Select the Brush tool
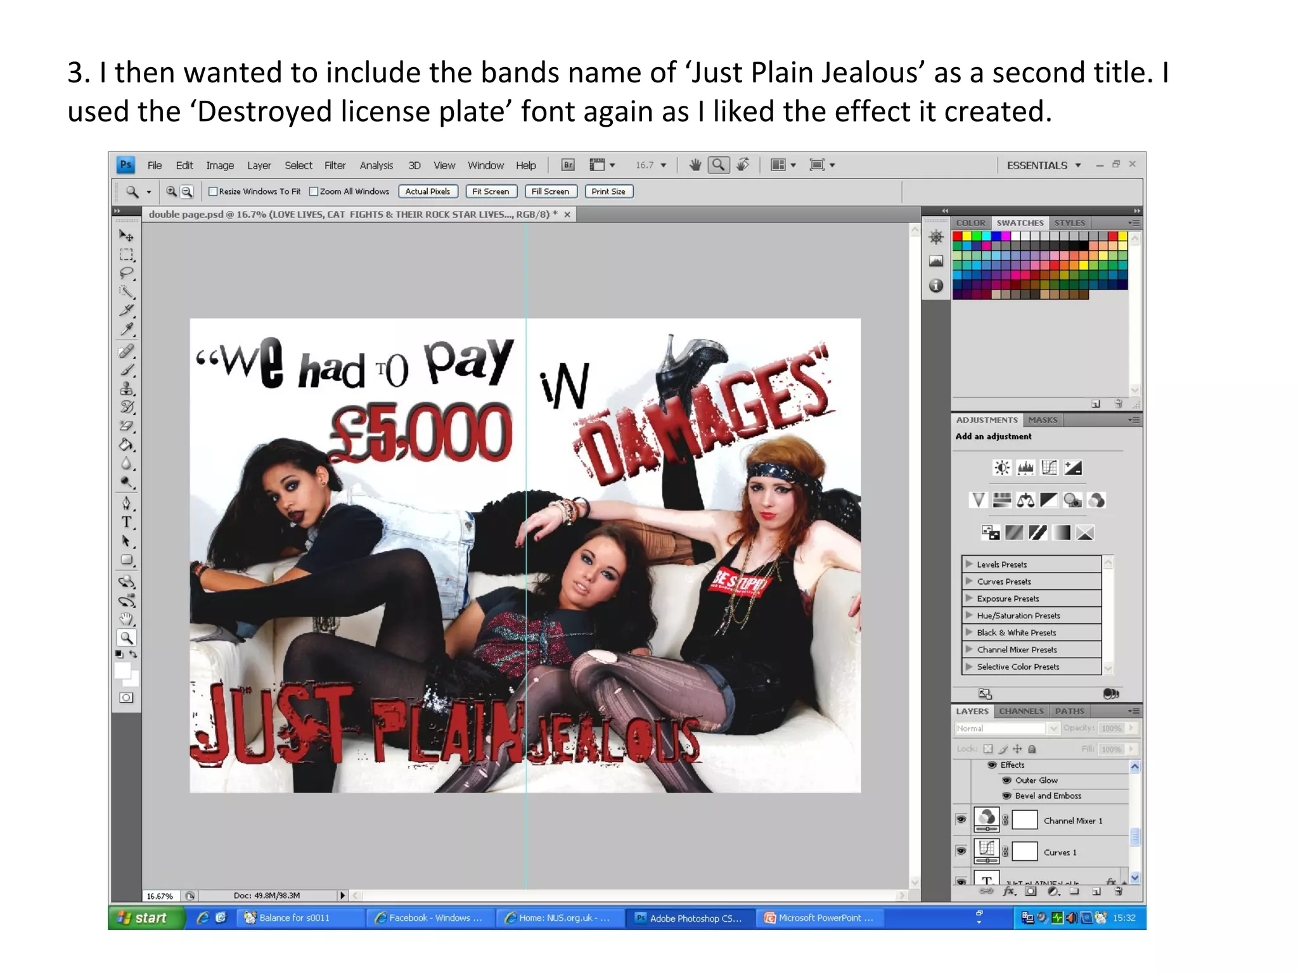Screen dimensions: 1298x973 (126, 369)
